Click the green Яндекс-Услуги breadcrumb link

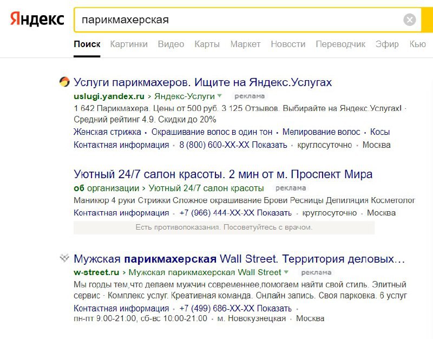click(x=185, y=96)
